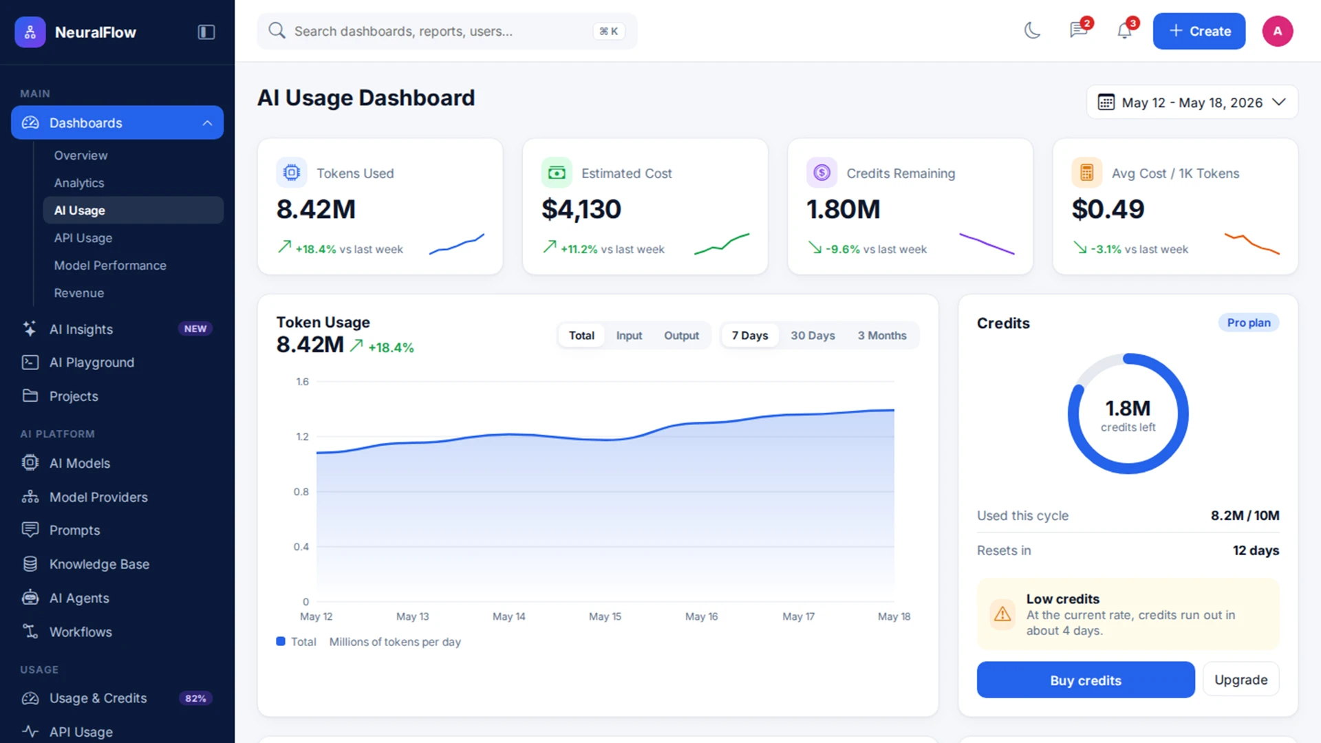Open the messages chat icon
This screenshot has width=1321, height=743.
coord(1078,31)
